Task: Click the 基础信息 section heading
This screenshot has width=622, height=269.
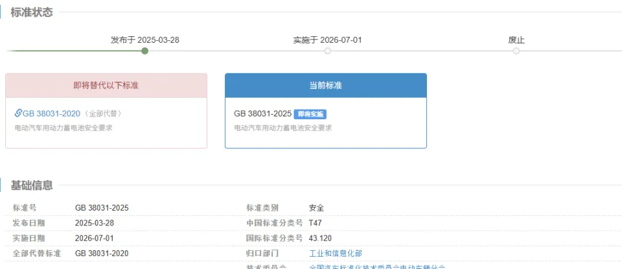Action: click(31, 185)
